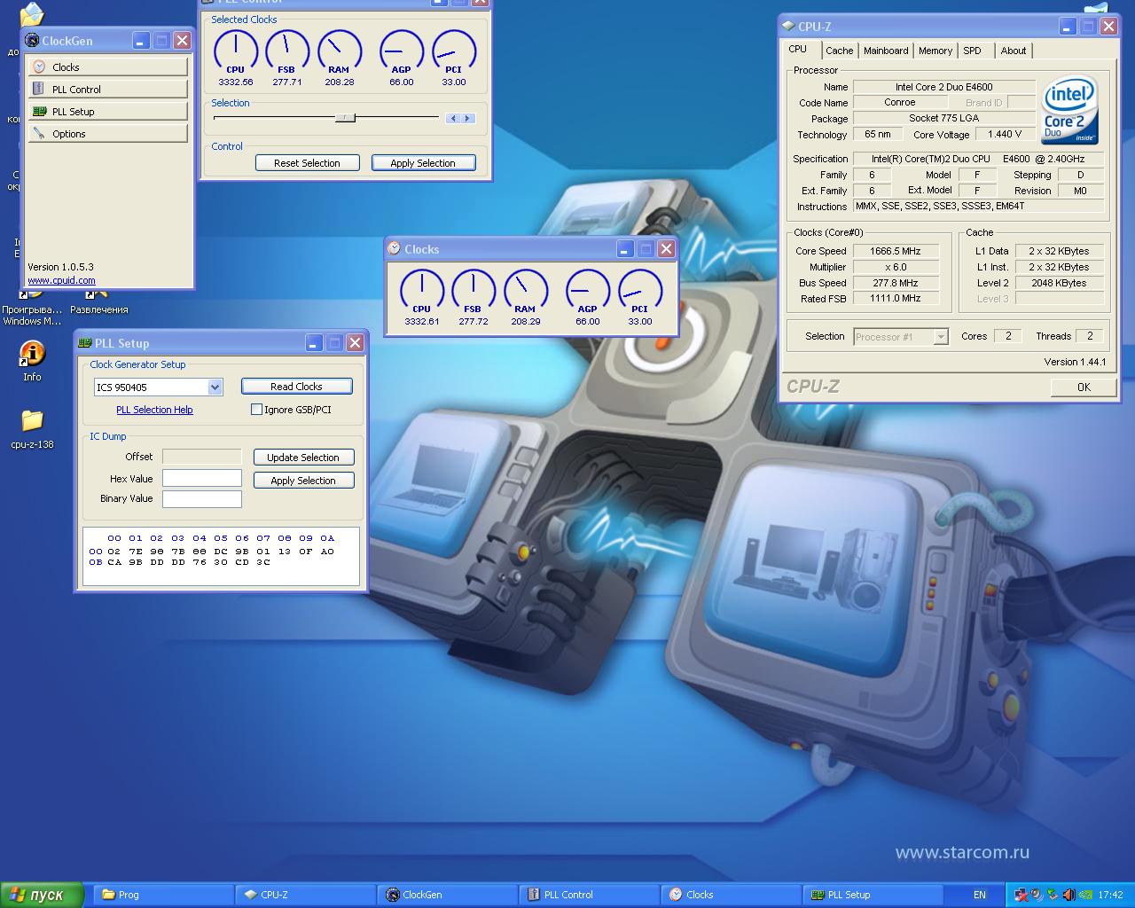Expand the Processor #1 selection dropdown
Image resolution: width=1135 pixels, height=908 pixels.
941,337
